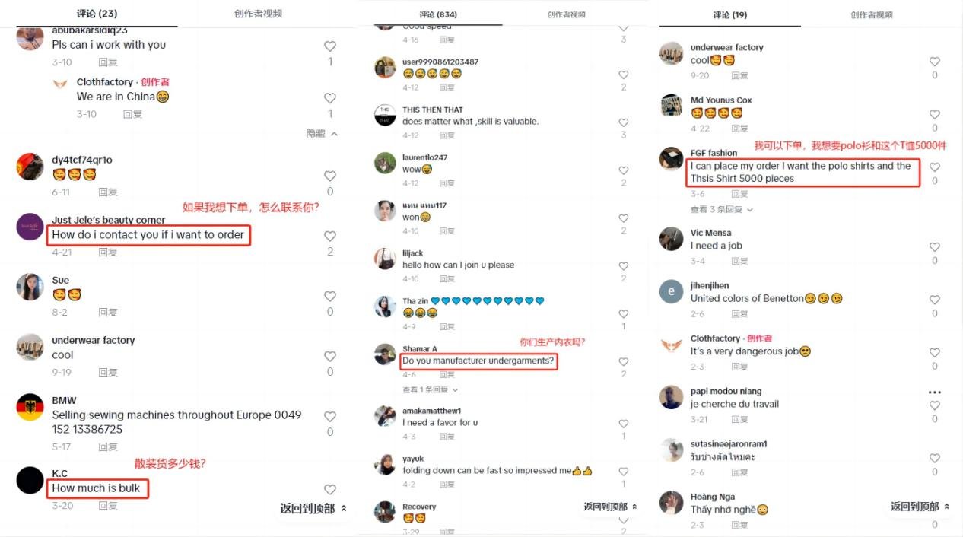Open BMW user's German flag avatar
963x537 pixels.
[x=30, y=408]
